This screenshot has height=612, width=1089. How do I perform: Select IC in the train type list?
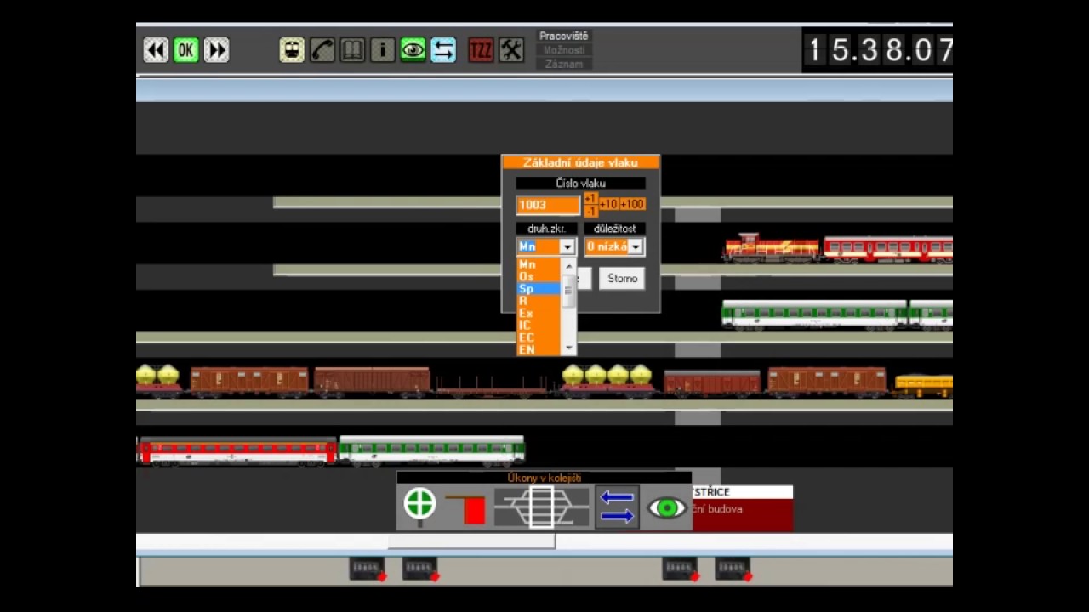[539, 325]
